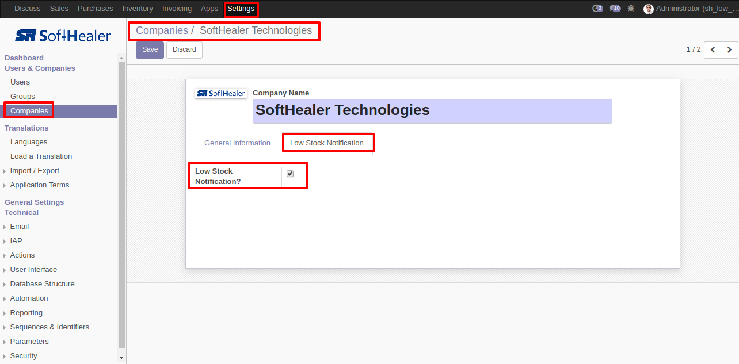This screenshot has width=739, height=364.
Task: Click the sidebar scrollbar down arrow
Action: (x=121, y=357)
